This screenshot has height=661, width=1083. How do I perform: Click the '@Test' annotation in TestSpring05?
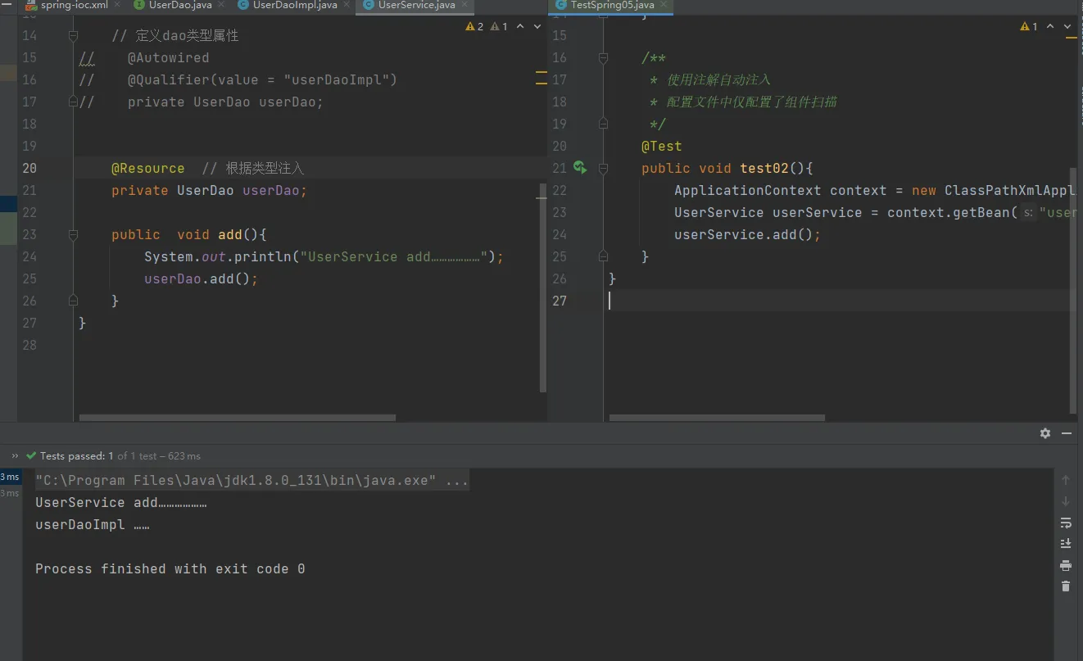[662, 146]
